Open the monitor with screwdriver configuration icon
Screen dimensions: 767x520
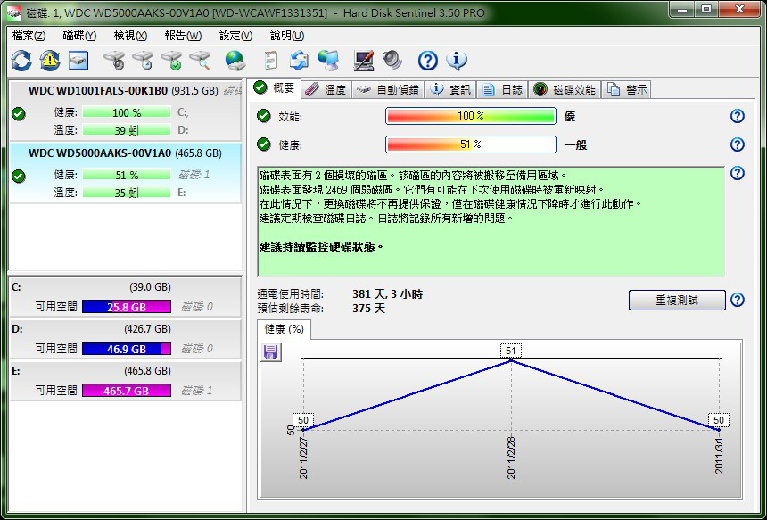pyautogui.click(x=364, y=61)
